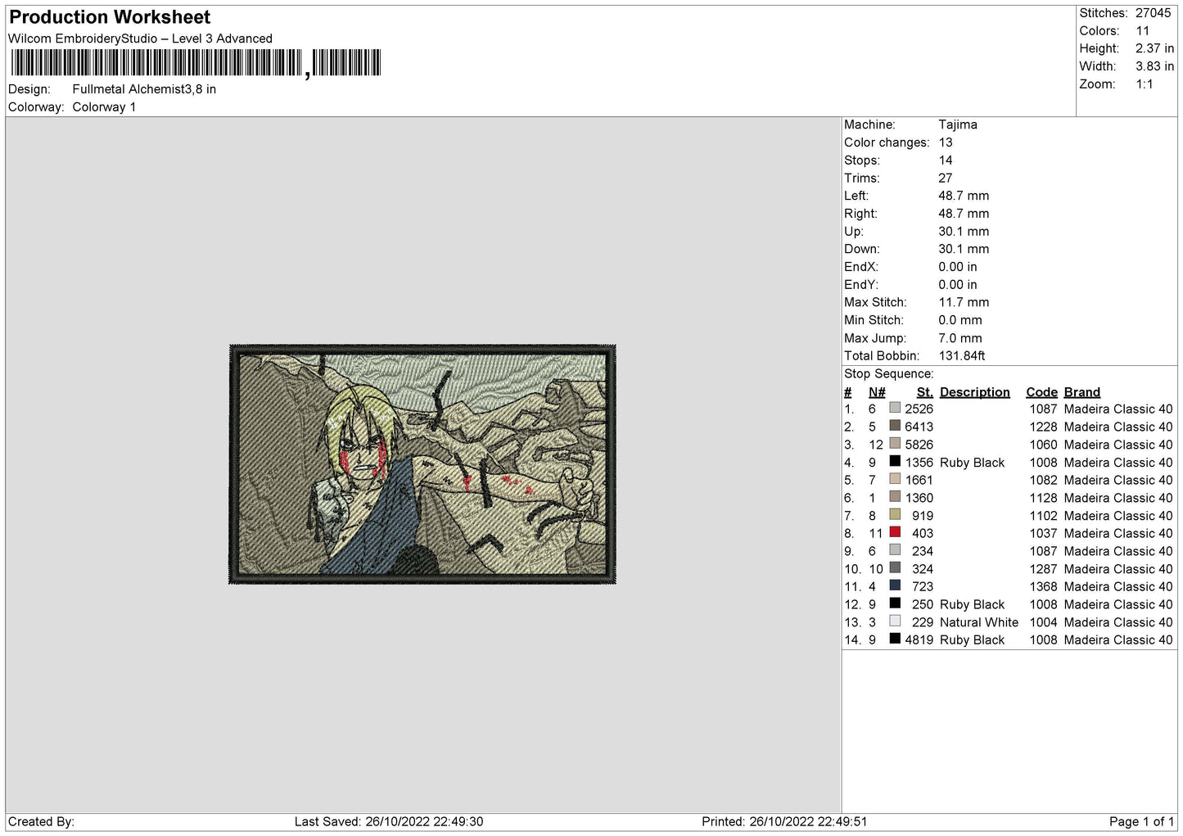Click the max jump value '7.0 mm'
The width and height of the screenshot is (1183, 836).
pos(960,338)
